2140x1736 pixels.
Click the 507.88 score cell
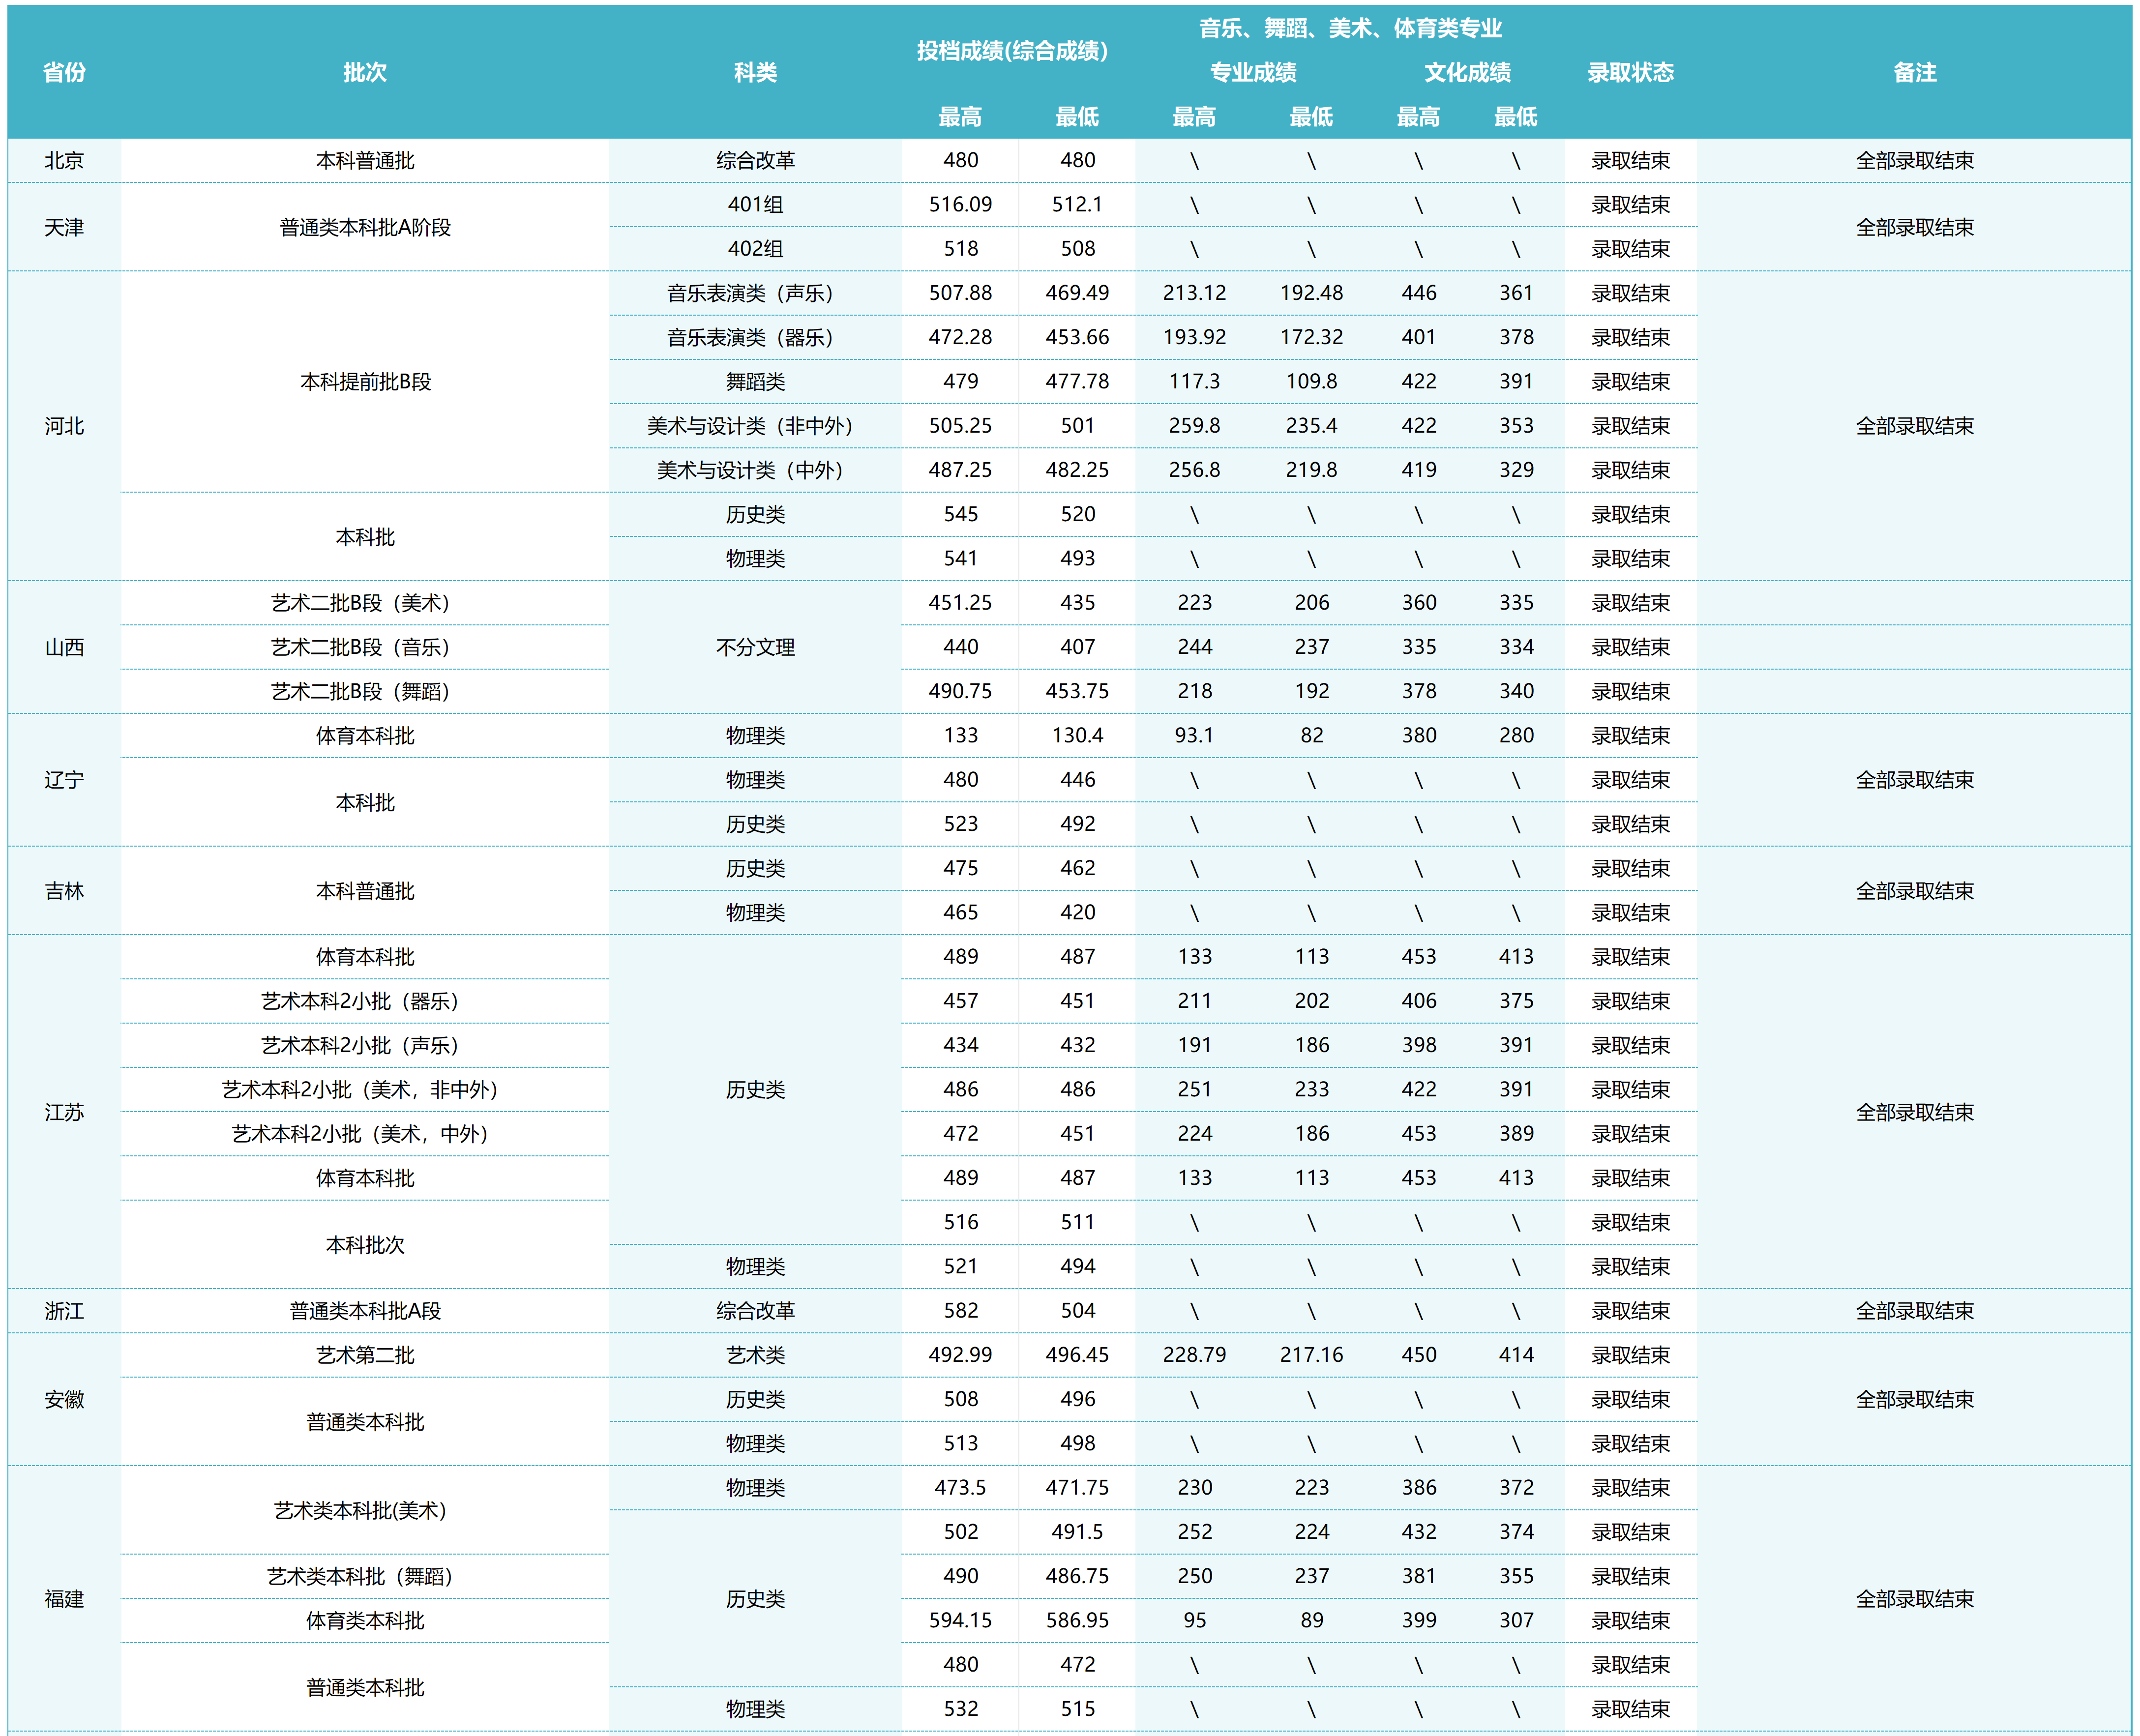960,293
